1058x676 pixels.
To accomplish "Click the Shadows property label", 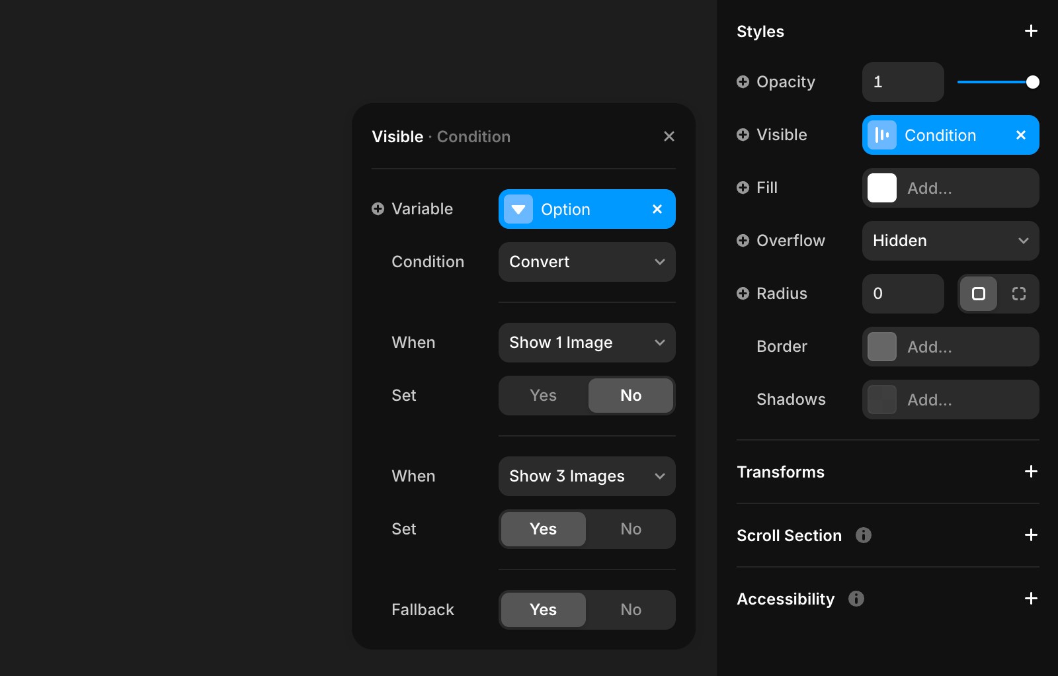I will (x=791, y=400).
